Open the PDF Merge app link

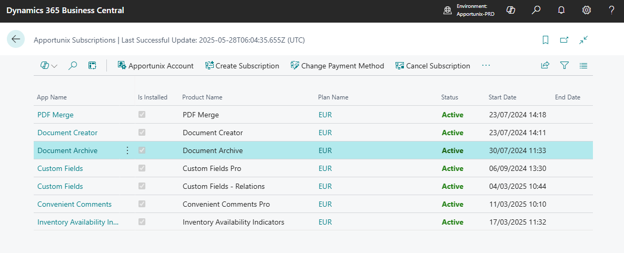click(x=55, y=115)
